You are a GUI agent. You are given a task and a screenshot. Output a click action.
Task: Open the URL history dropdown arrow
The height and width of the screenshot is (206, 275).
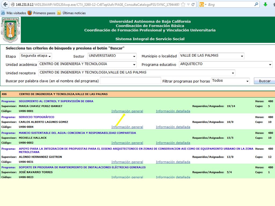tap(188, 5)
